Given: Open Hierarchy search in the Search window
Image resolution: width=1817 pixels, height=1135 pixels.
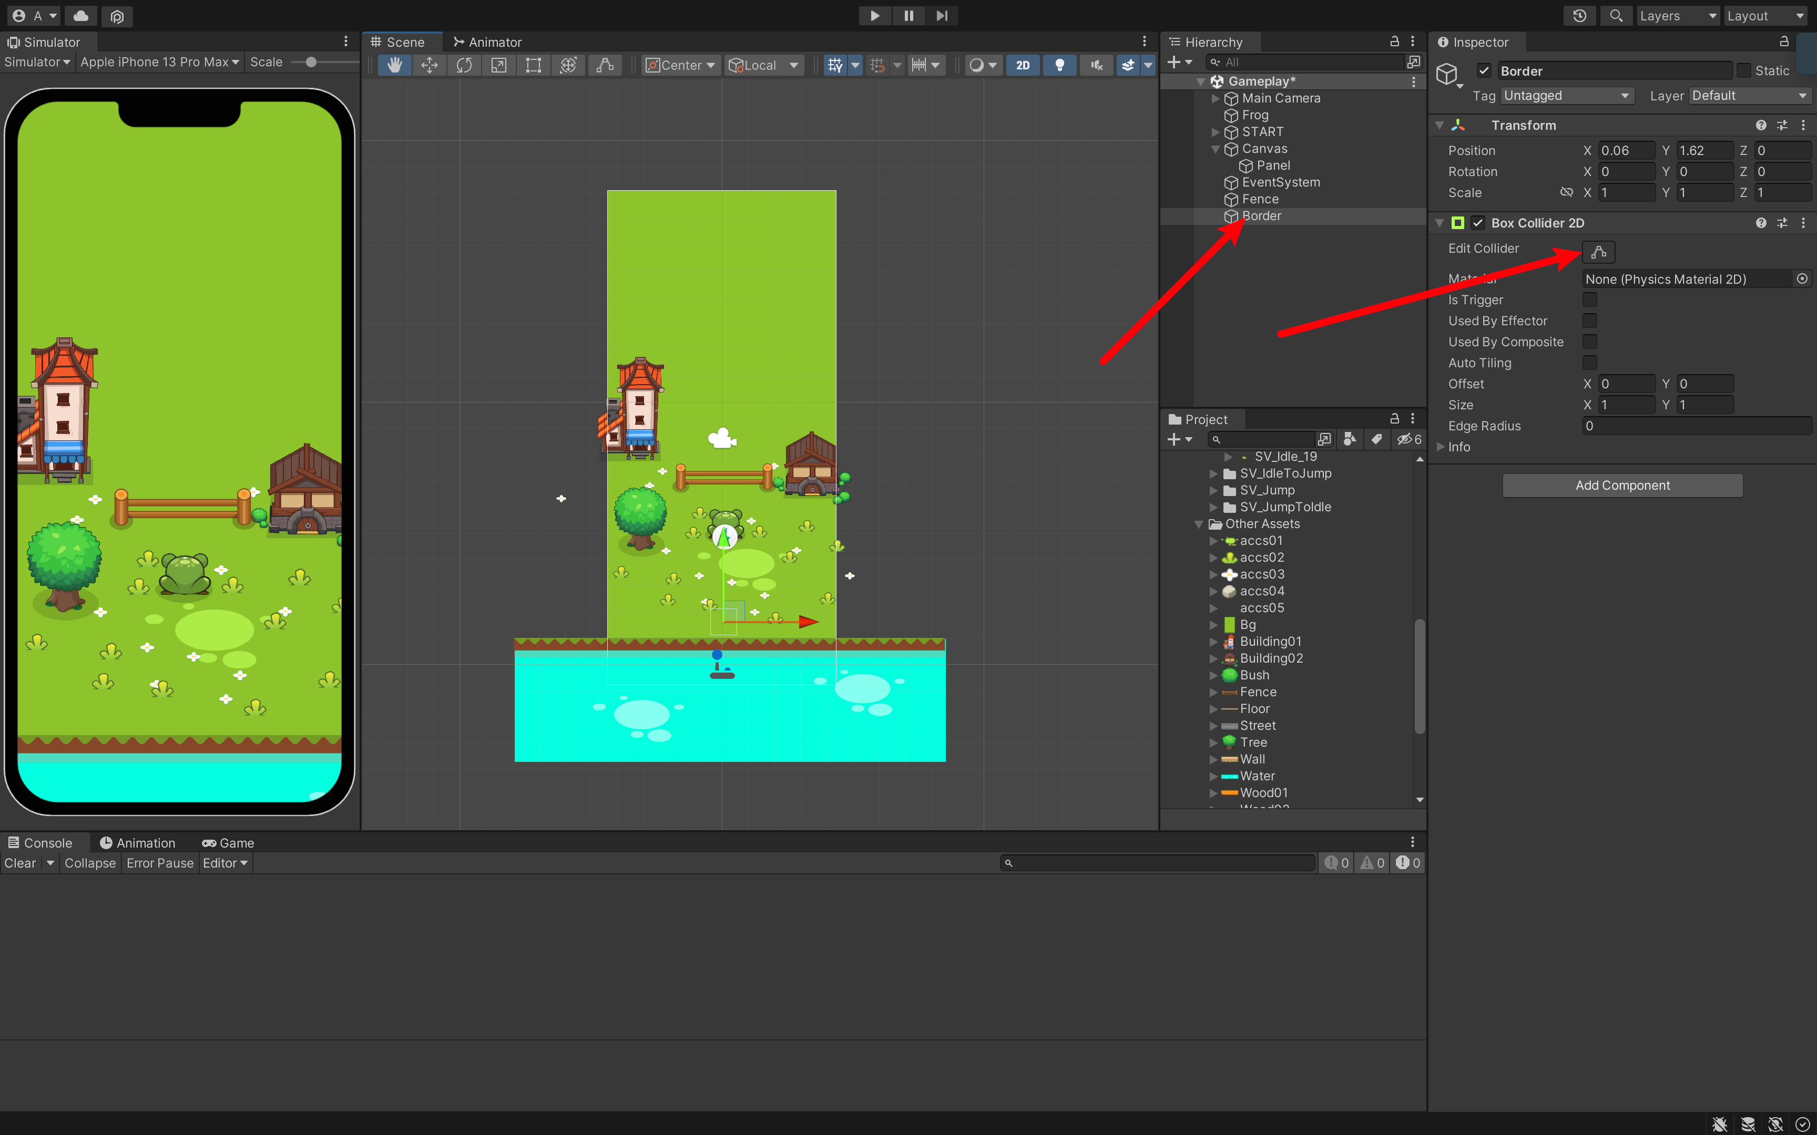Looking at the screenshot, I should click(x=1414, y=61).
